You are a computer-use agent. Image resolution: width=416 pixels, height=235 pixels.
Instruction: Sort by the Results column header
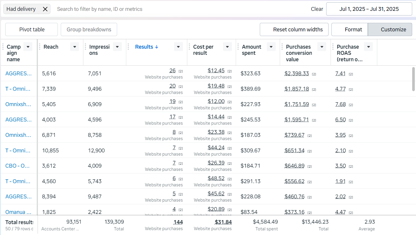146,47
